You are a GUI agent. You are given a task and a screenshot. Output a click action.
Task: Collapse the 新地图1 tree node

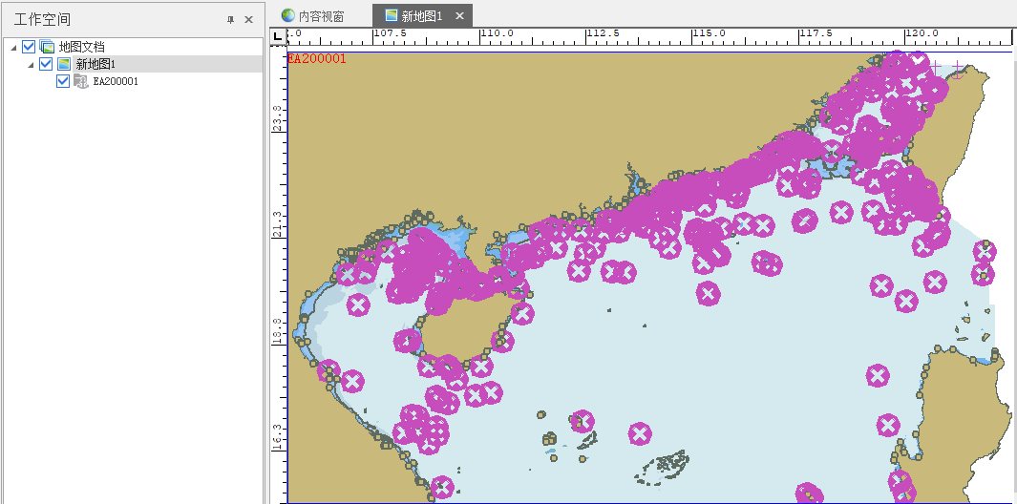(31, 64)
